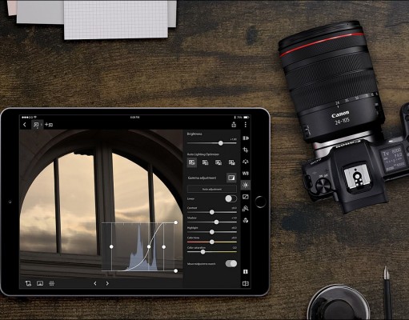Click the Gamma adjustment histogram button
Image resolution: width=409 pixels, height=320 pixels.
231,178
